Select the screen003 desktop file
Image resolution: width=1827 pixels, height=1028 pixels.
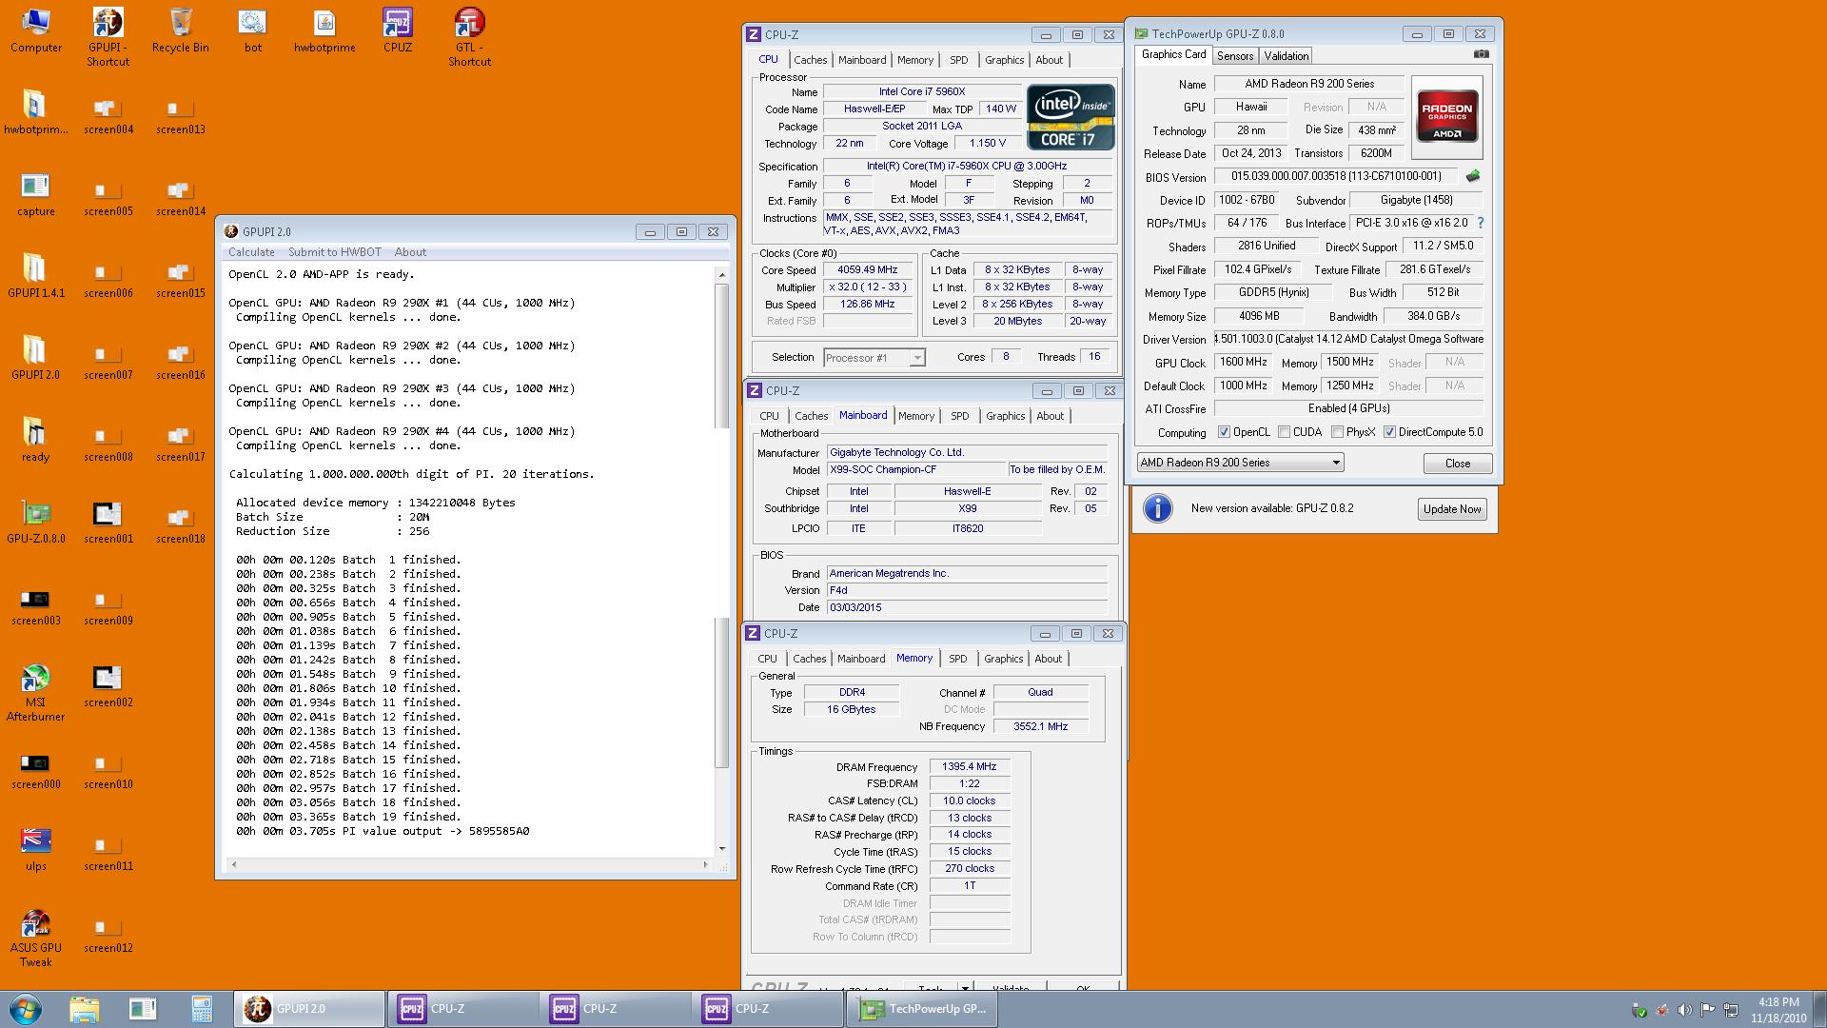(x=36, y=607)
